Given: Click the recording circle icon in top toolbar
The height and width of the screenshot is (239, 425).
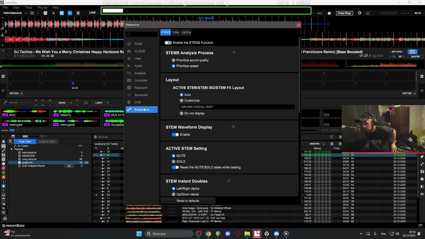Looking at the screenshot, I should (x=78, y=13).
